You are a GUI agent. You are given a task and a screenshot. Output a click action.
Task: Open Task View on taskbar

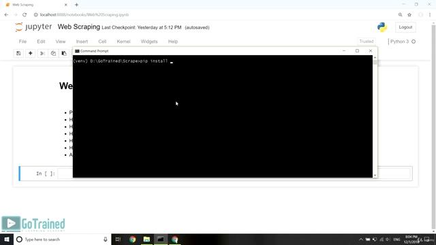click(118, 239)
